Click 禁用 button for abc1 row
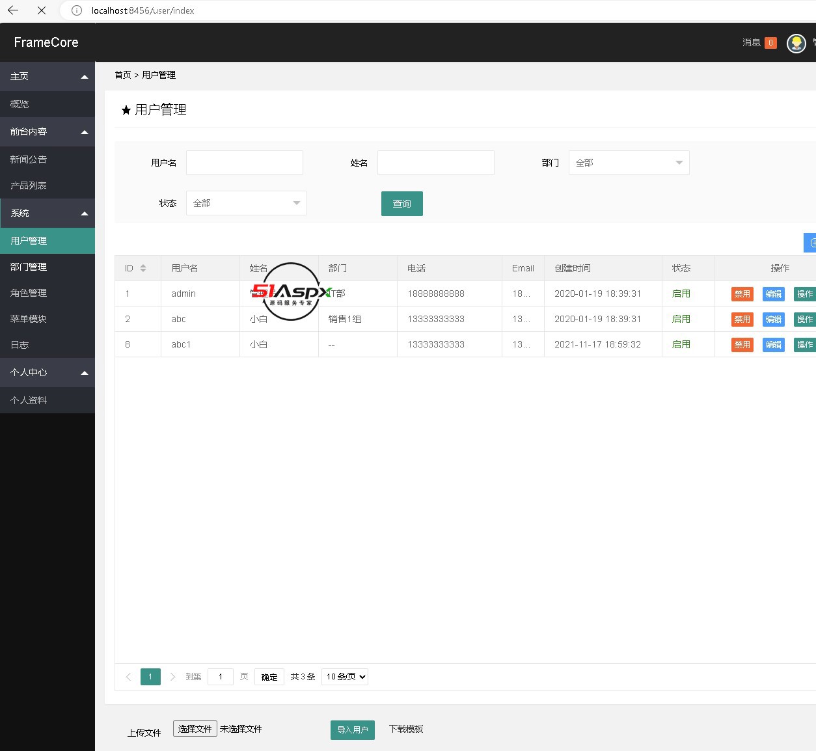The width and height of the screenshot is (816, 751). click(742, 345)
